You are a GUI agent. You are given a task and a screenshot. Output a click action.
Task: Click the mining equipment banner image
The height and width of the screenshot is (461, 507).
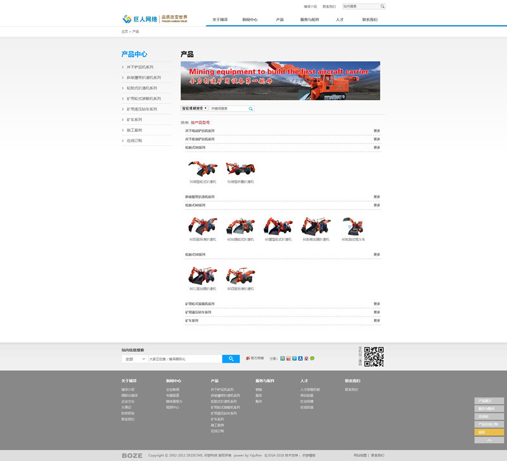pos(280,81)
